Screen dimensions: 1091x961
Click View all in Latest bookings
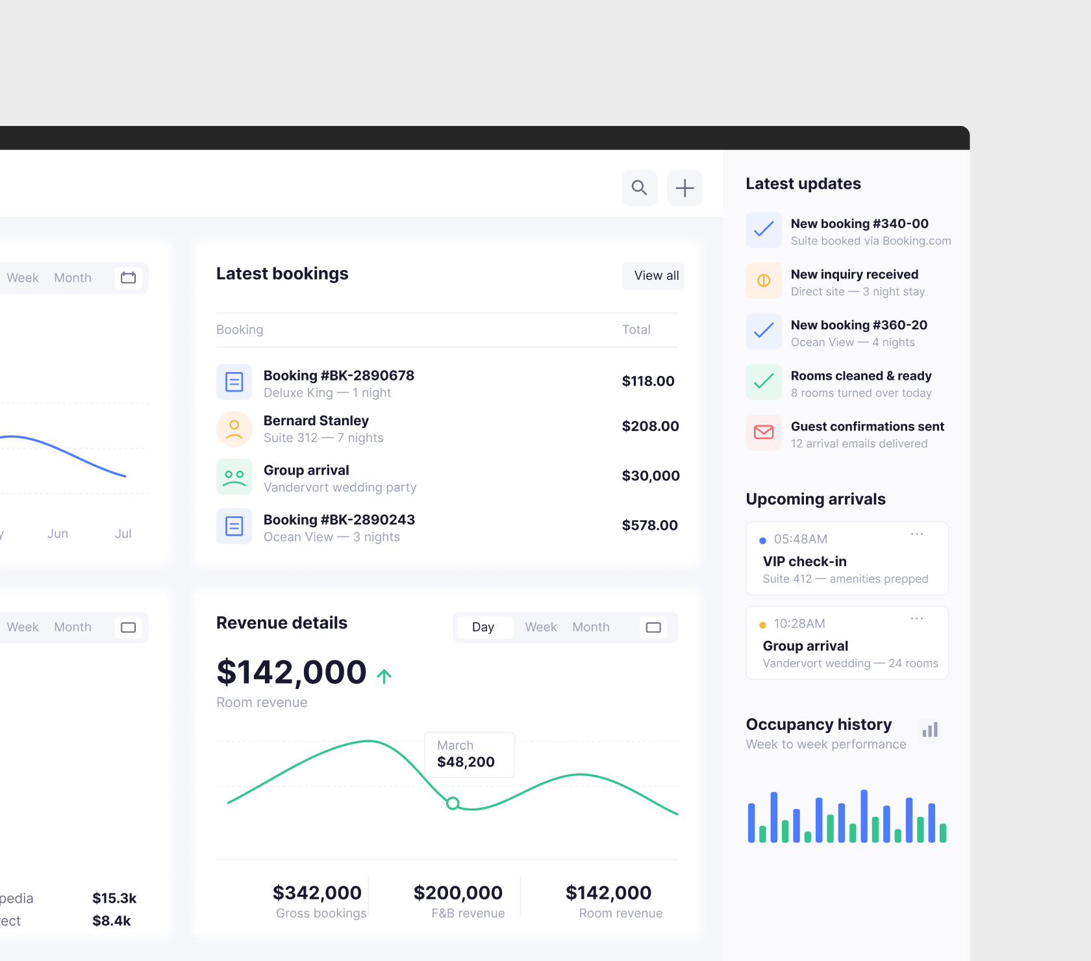click(656, 275)
